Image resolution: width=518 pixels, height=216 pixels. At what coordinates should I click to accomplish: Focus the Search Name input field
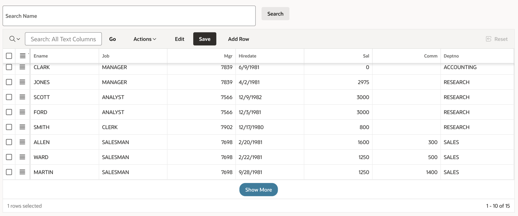click(129, 16)
